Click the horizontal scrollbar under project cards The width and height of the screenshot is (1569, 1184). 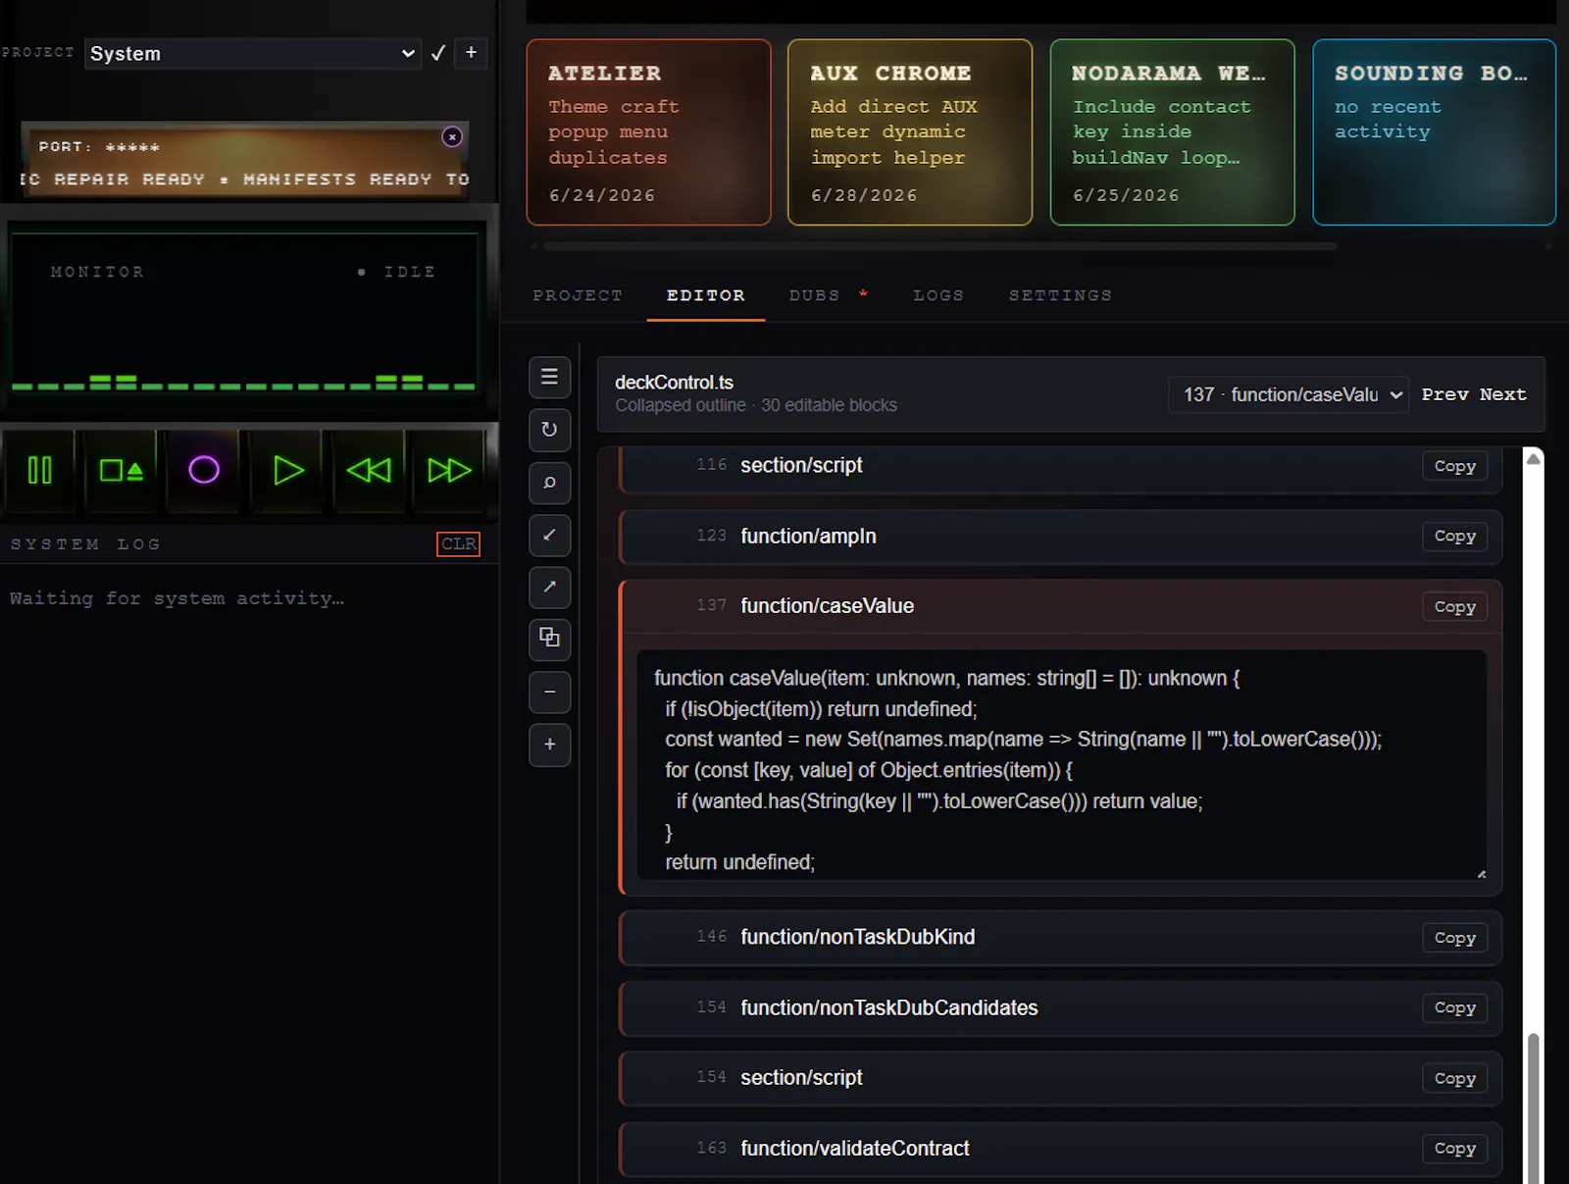pos(939,246)
